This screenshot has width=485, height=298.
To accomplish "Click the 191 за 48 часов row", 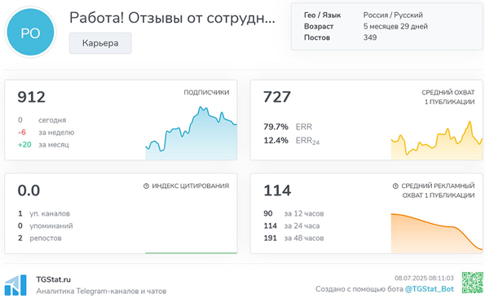I will [x=293, y=238].
